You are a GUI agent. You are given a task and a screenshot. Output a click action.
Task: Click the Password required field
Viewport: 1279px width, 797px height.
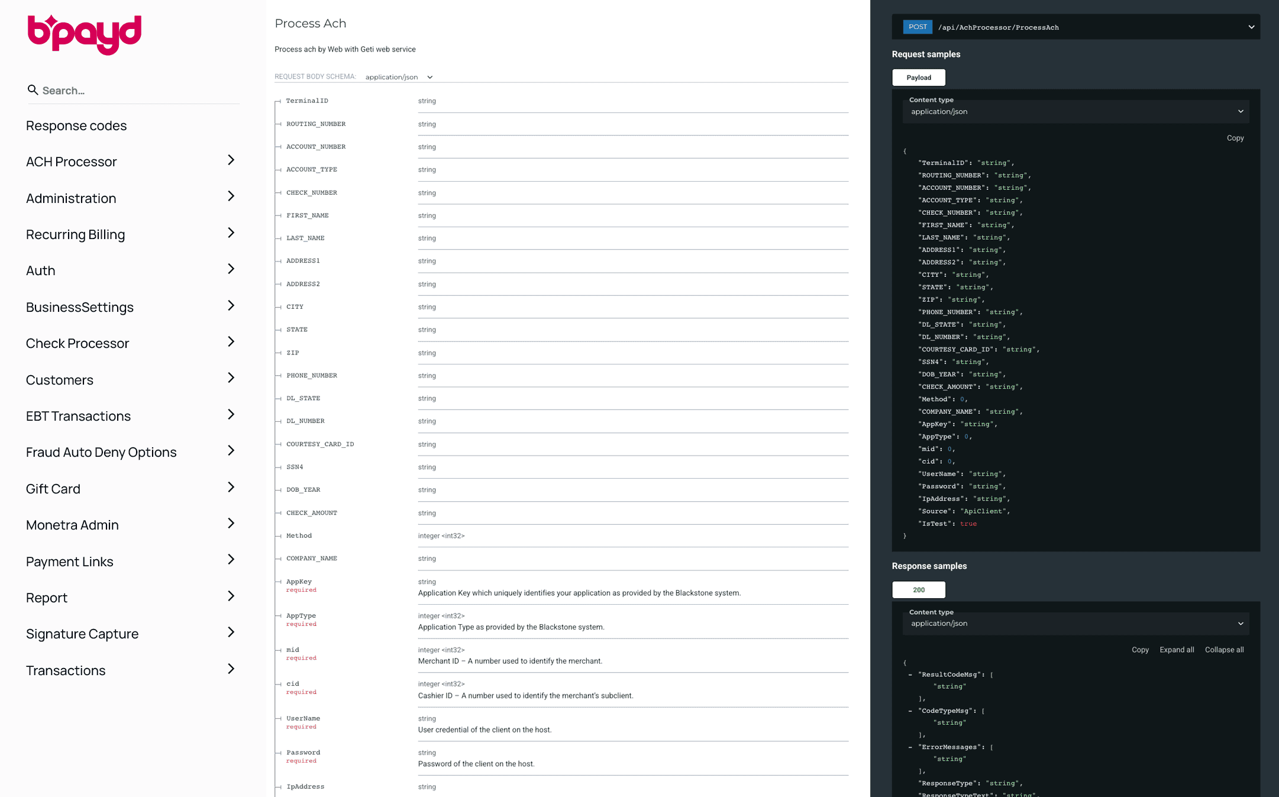[303, 756]
